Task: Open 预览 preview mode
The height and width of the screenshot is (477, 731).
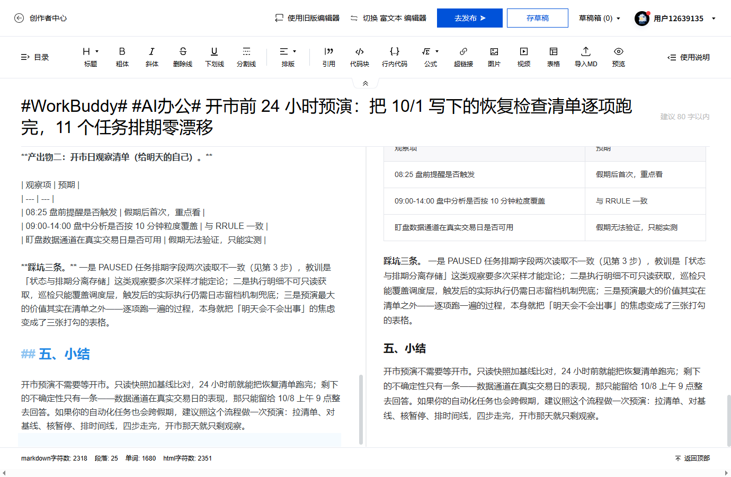Action: click(619, 57)
